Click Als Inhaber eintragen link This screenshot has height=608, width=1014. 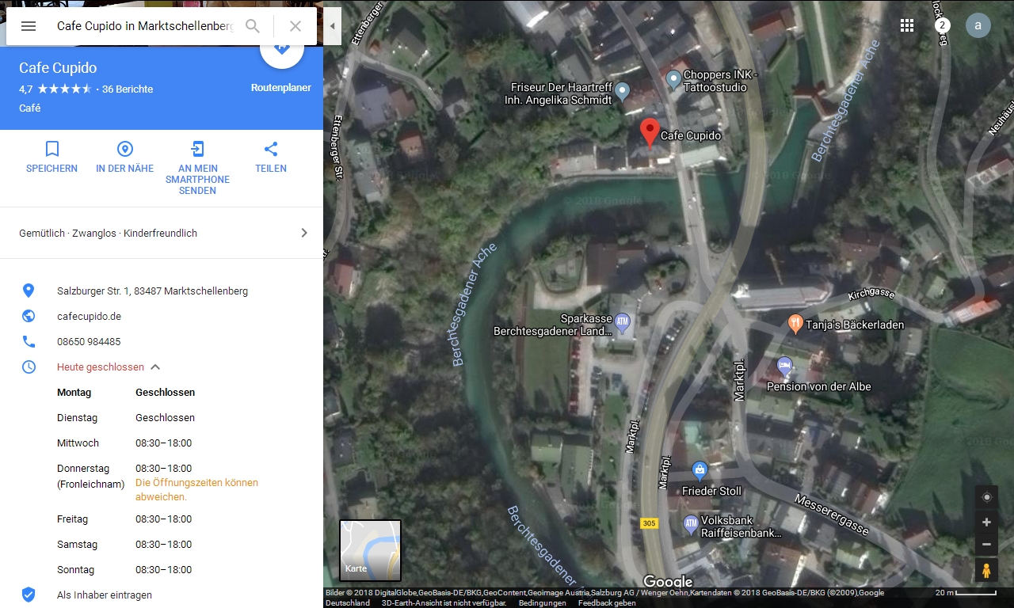click(105, 595)
